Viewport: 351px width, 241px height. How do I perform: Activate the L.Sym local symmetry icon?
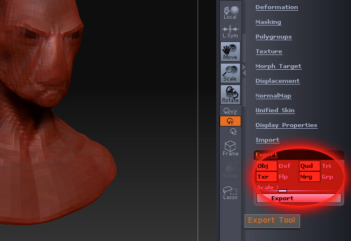230,32
